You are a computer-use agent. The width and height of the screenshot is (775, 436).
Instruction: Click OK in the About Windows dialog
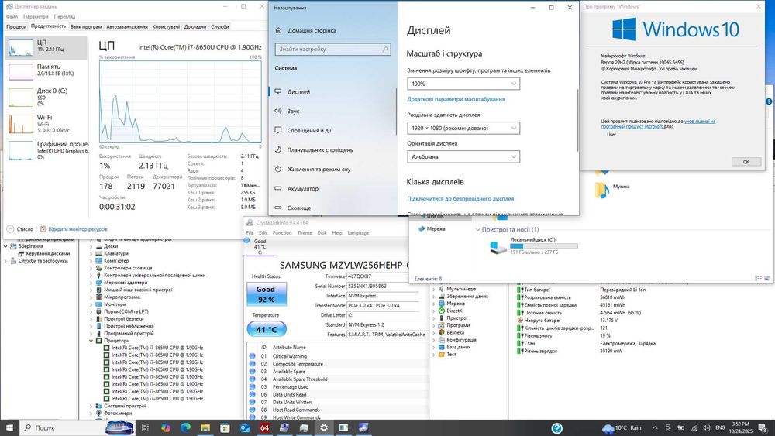746,161
